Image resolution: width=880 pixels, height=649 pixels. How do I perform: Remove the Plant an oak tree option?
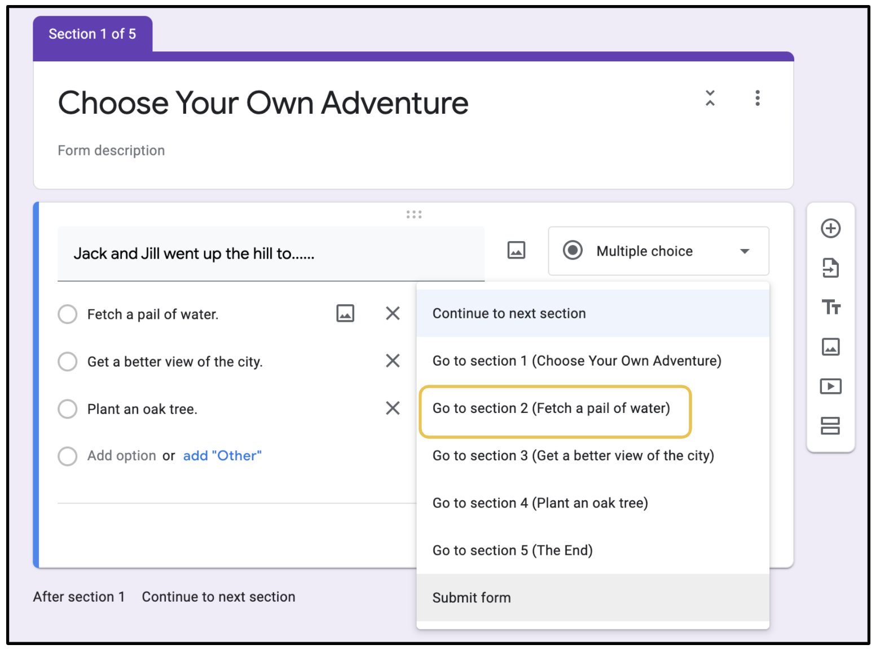pos(393,408)
